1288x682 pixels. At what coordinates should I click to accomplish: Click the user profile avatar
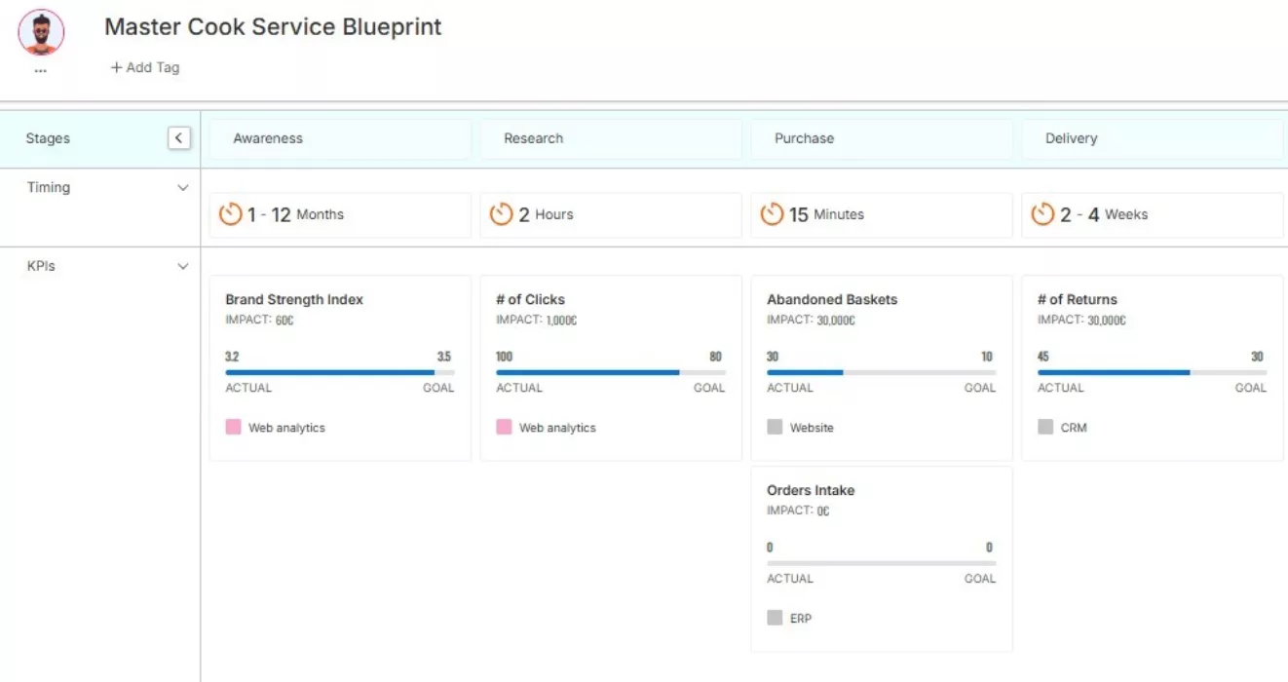(41, 30)
